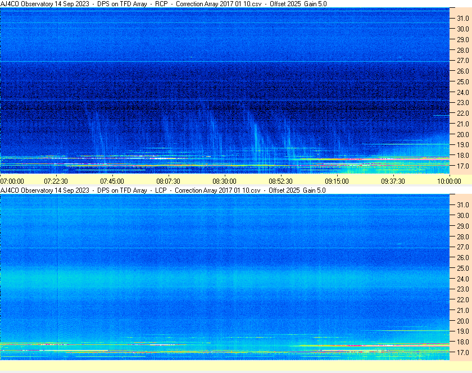Click the 17.0 frequency label in RCP panel

tap(462, 166)
